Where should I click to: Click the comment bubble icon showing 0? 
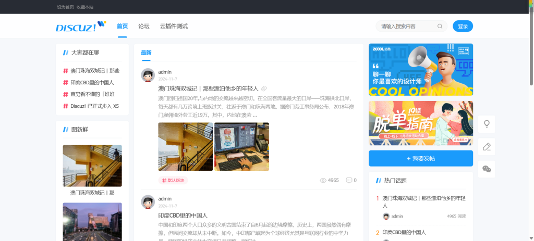click(349, 181)
